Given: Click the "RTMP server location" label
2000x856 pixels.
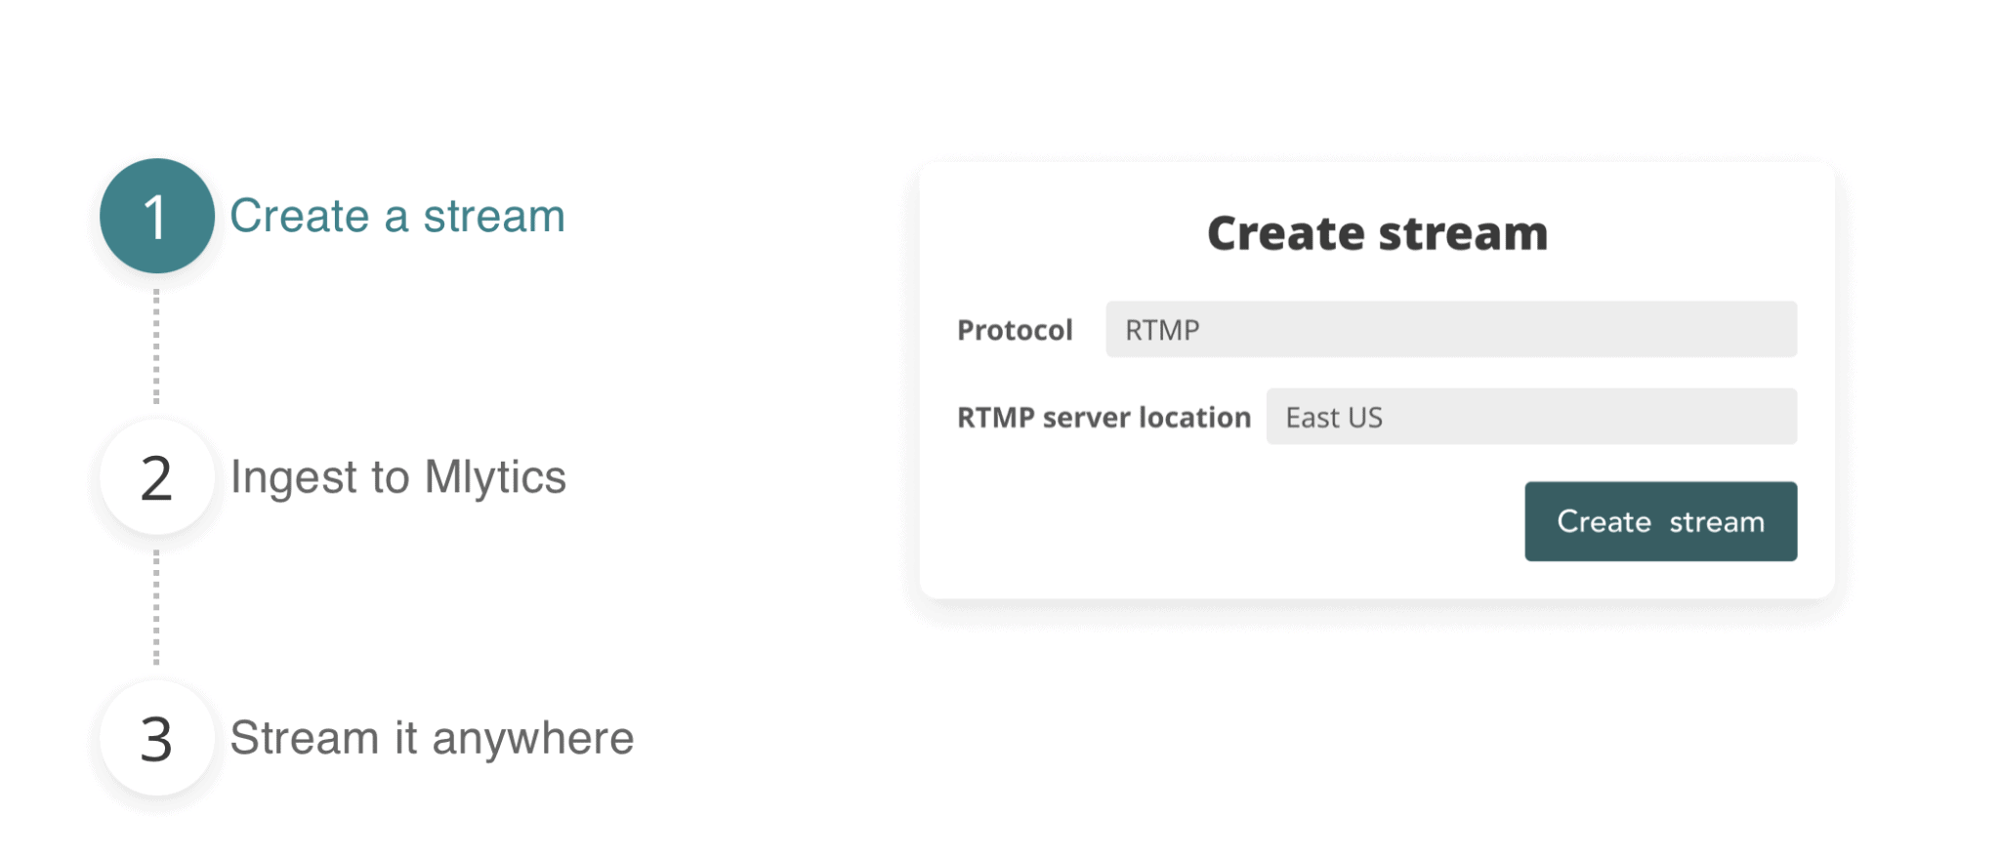Looking at the screenshot, I should coord(1104,418).
